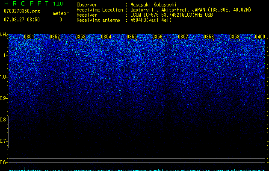Click the 0354 time marker
Viewport: 269px width, 171px height.
[x=106, y=37]
